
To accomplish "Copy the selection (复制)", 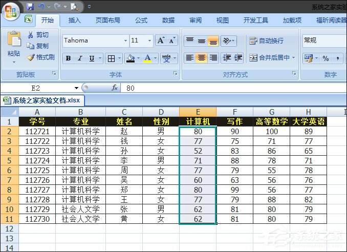I will tap(38, 46).
